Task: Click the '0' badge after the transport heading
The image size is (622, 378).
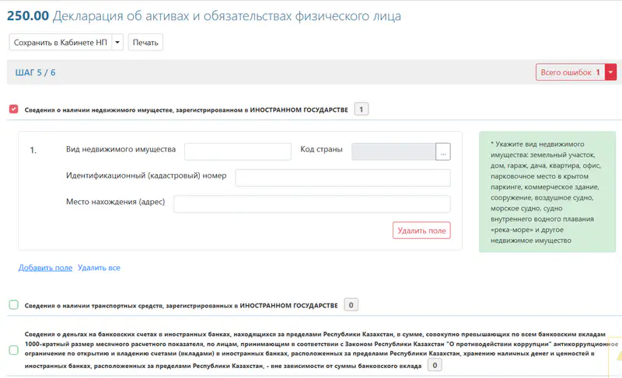Action: 351,305
